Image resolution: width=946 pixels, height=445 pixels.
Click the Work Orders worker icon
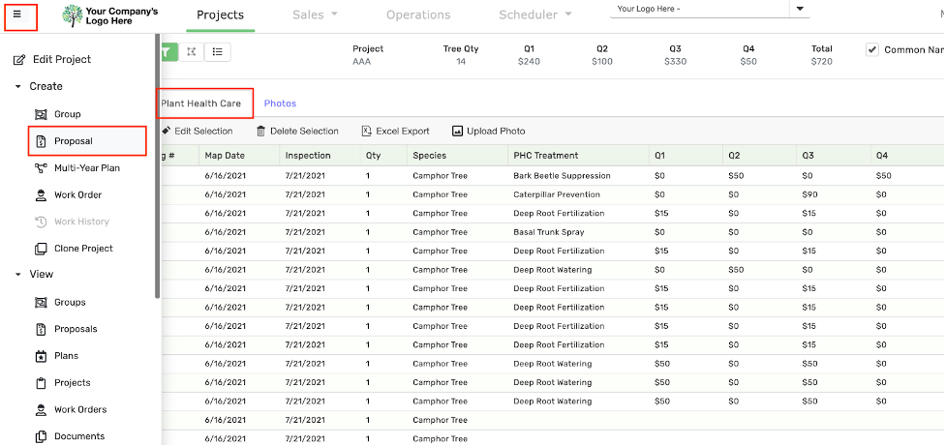(41, 409)
